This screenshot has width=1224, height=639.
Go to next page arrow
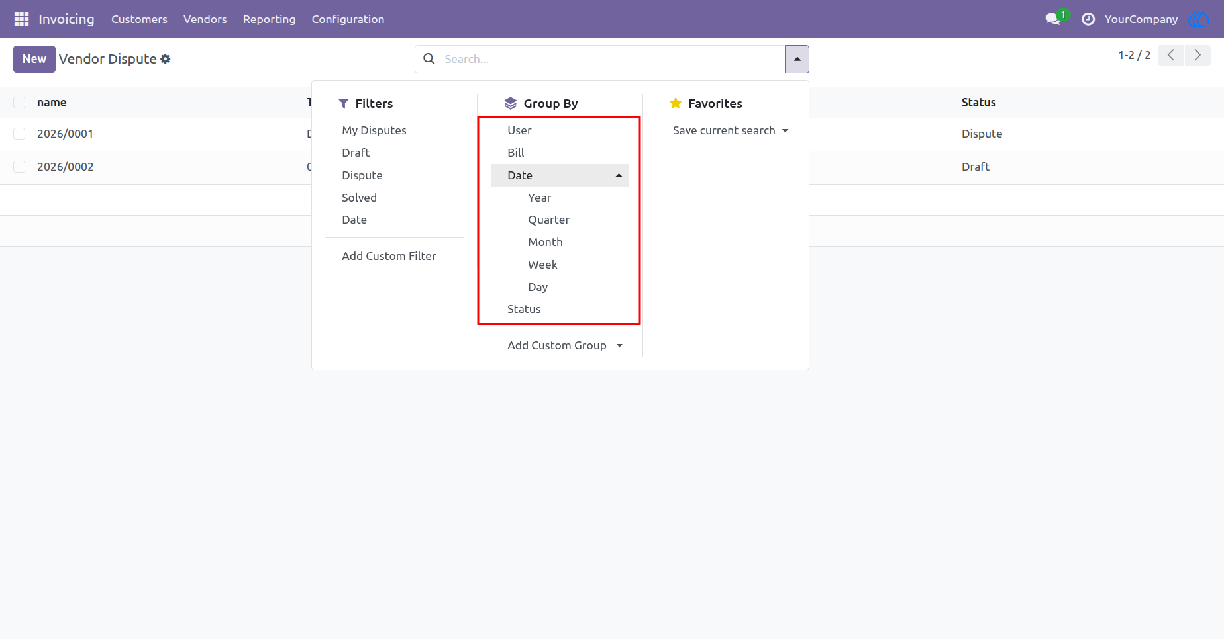pos(1198,56)
